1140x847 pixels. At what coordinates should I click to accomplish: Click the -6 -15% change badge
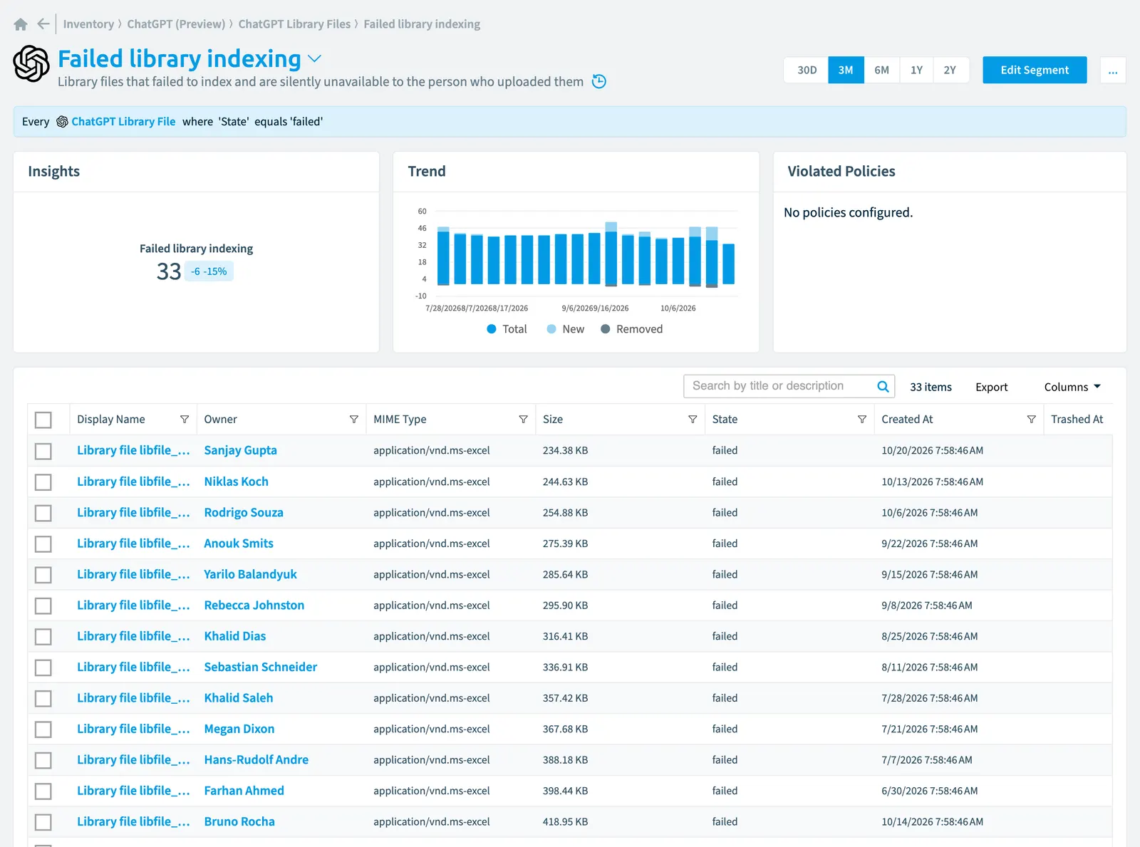209,271
